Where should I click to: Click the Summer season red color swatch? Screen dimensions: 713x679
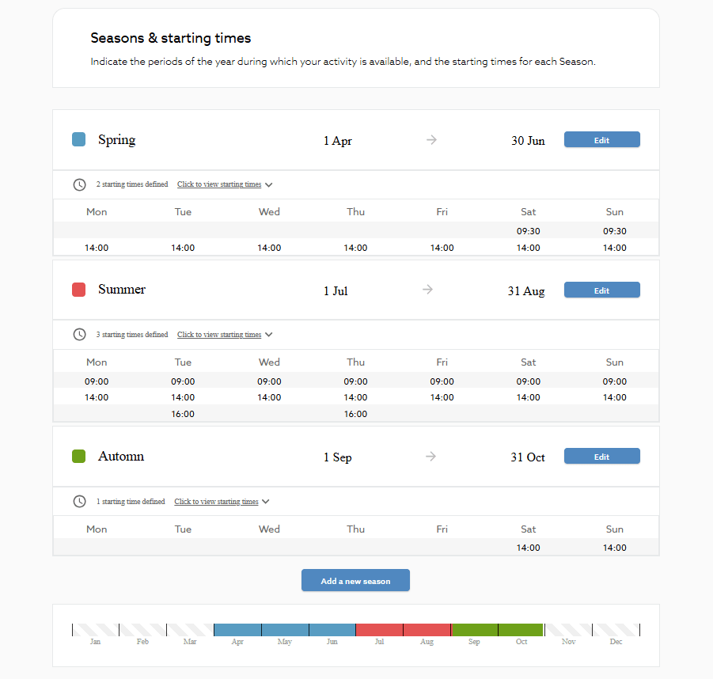(x=78, y=290)
